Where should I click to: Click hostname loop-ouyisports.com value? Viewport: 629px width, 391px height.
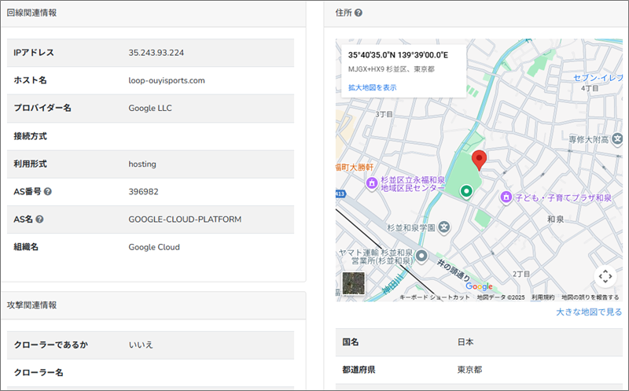coord(167,80)
